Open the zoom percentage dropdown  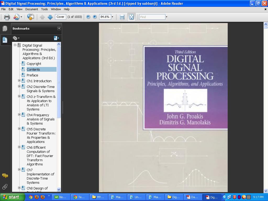click(x=112, y=16)
